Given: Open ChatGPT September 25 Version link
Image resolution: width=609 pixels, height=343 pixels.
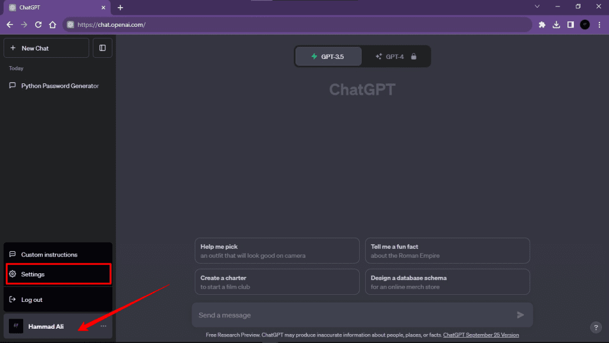Looking at the screenshot, I should click(481, 335).
